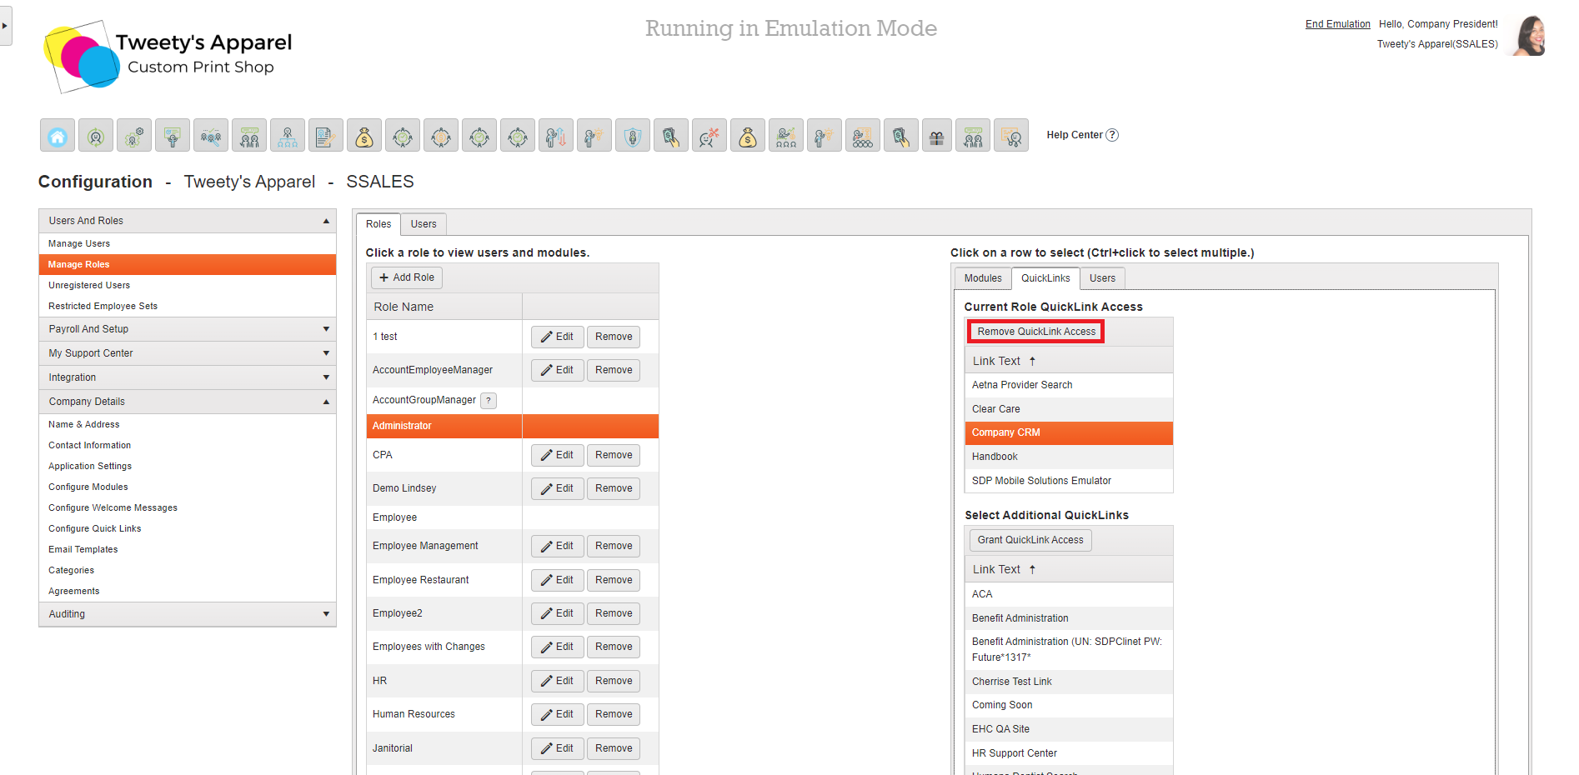Remove the AccountEmployeeManager role
Image resolution: width=1579 pixels, height=775 pixels.
(614, 370)
